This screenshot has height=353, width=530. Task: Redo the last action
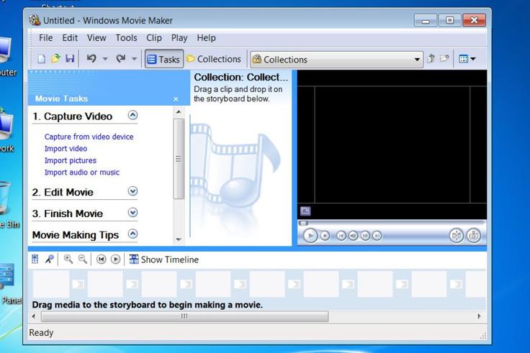(x=120, y=59)
